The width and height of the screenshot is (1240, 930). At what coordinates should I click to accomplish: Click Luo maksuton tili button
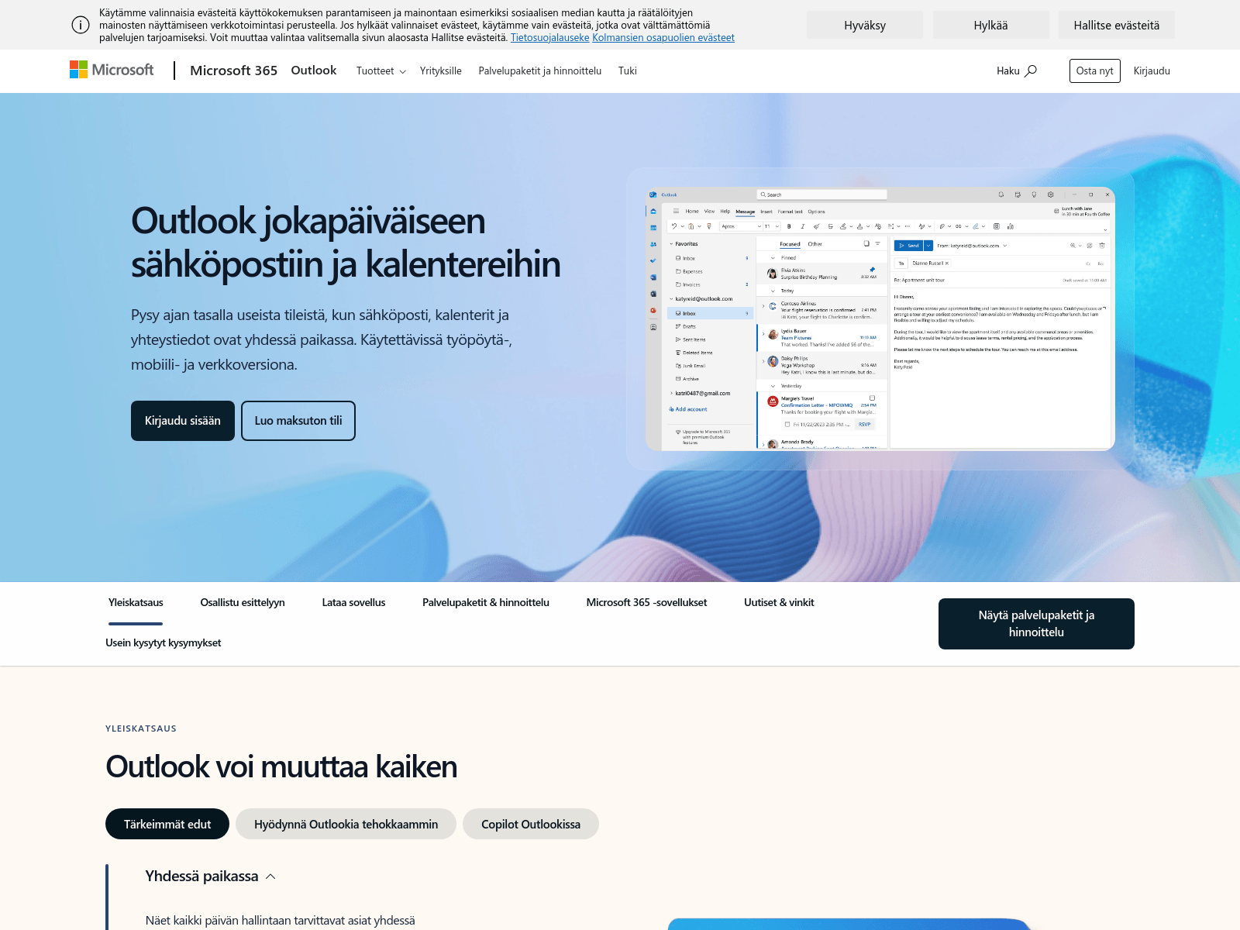point(298,421)
